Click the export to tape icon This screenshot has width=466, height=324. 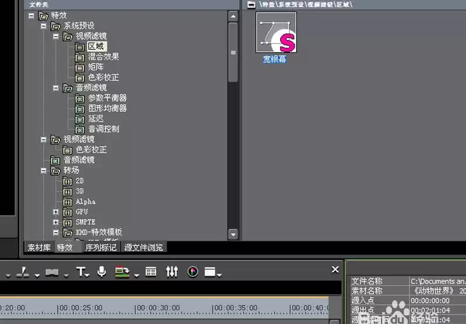coord(122,272)
